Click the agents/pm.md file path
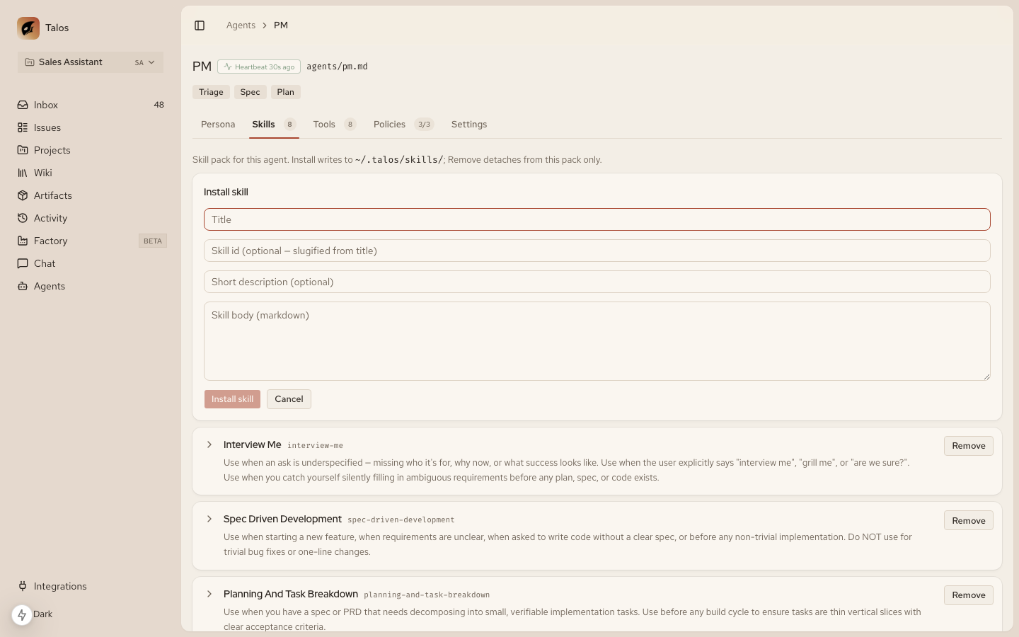The width and height of the screenshot is (1019, 637). [337, 67]
